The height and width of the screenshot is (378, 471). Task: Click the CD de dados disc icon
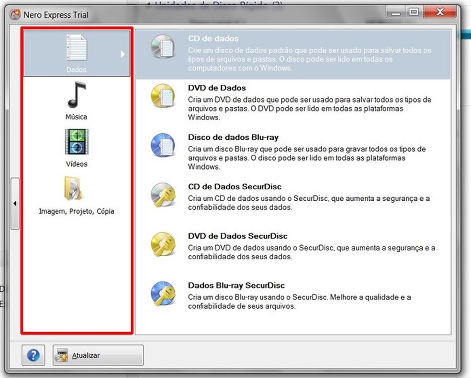pyautogui.click(x=163, y=47)
